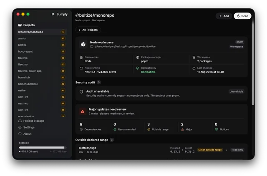Click the Workspace grid icon
The width and height of the screenshot is (267, 176).
tap(194, 58)
